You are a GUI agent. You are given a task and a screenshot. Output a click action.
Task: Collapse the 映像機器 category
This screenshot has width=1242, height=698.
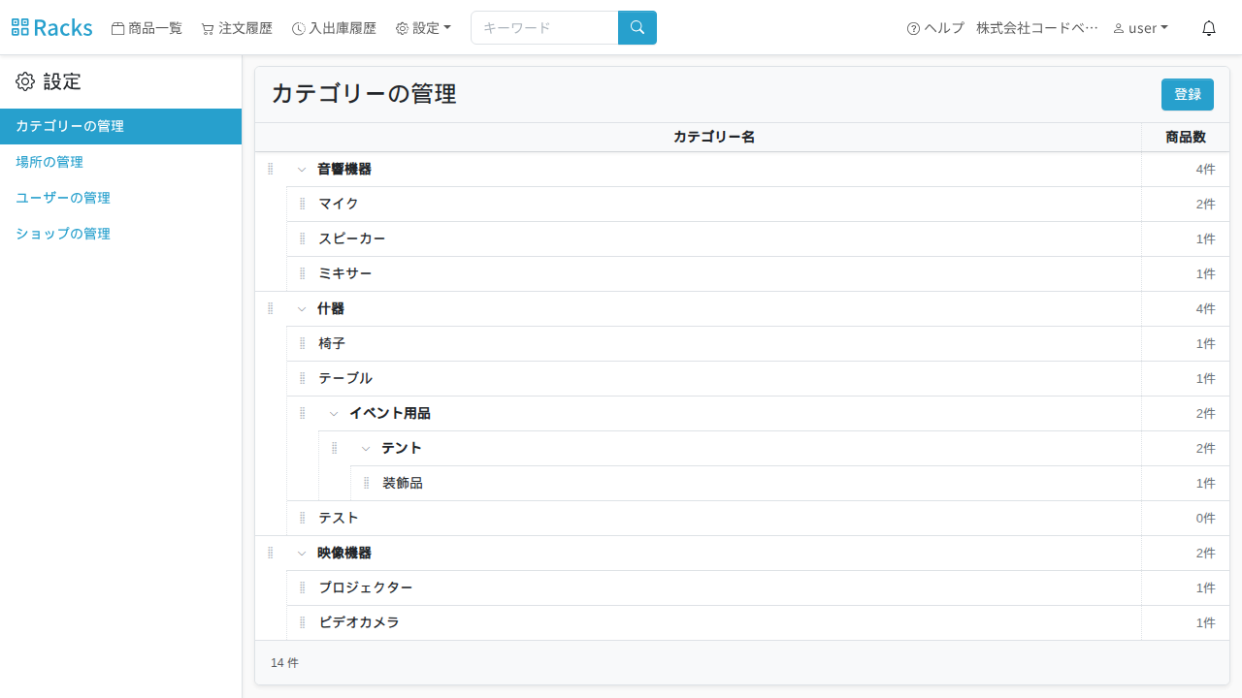point(302,554)
